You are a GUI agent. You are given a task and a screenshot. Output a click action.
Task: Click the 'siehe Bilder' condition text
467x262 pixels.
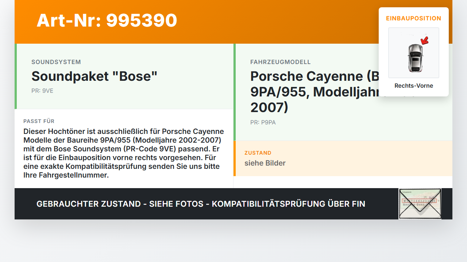[x=265, y=163]
